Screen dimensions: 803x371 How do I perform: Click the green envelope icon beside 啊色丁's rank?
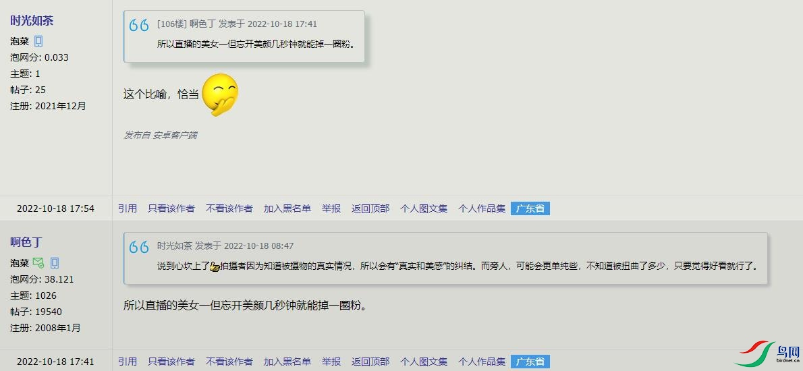pos(38,263)
